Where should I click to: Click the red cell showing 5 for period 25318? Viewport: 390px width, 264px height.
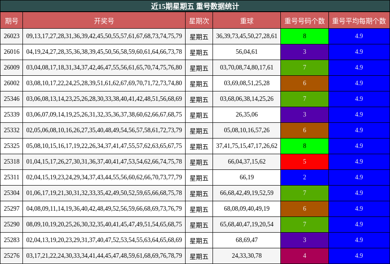304,162
